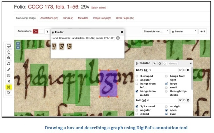Click the fullscreen monitor tool icon
Image resolution: width=214 pixels, height=133 pixels.
[x=9, y=46]
